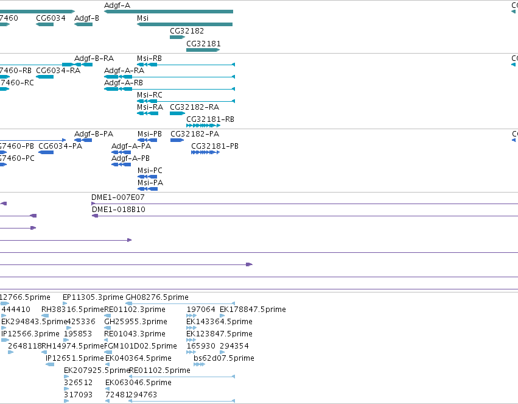The image size is (518, 404).
Task: Click the Adgf-B gene label
Action: click(x=86, y=18)
